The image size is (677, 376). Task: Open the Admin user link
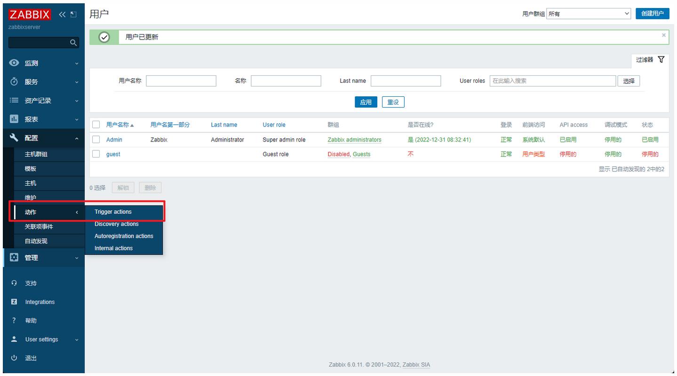(x=114, y=140)
